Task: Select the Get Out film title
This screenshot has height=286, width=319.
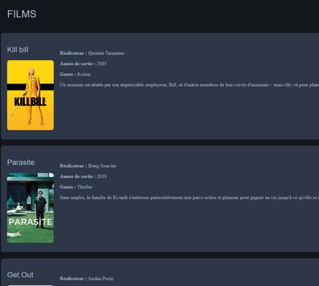Action: click(20, 275)
